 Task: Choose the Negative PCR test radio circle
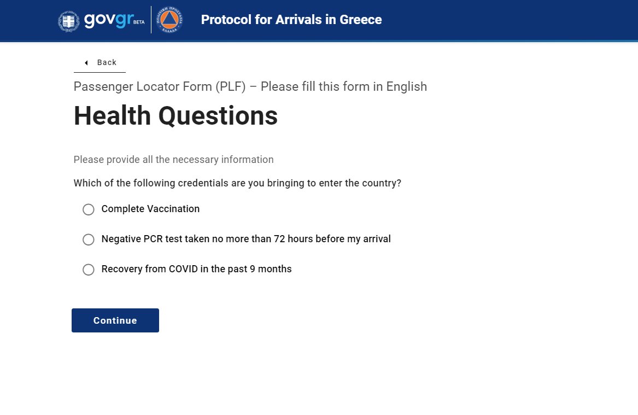[x=89, y=239]
